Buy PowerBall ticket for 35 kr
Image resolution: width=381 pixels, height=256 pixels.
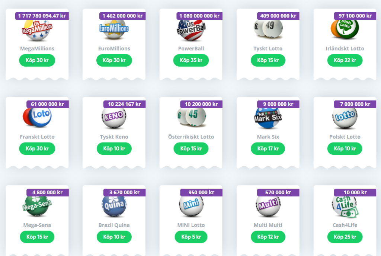(x=191, y=60)
